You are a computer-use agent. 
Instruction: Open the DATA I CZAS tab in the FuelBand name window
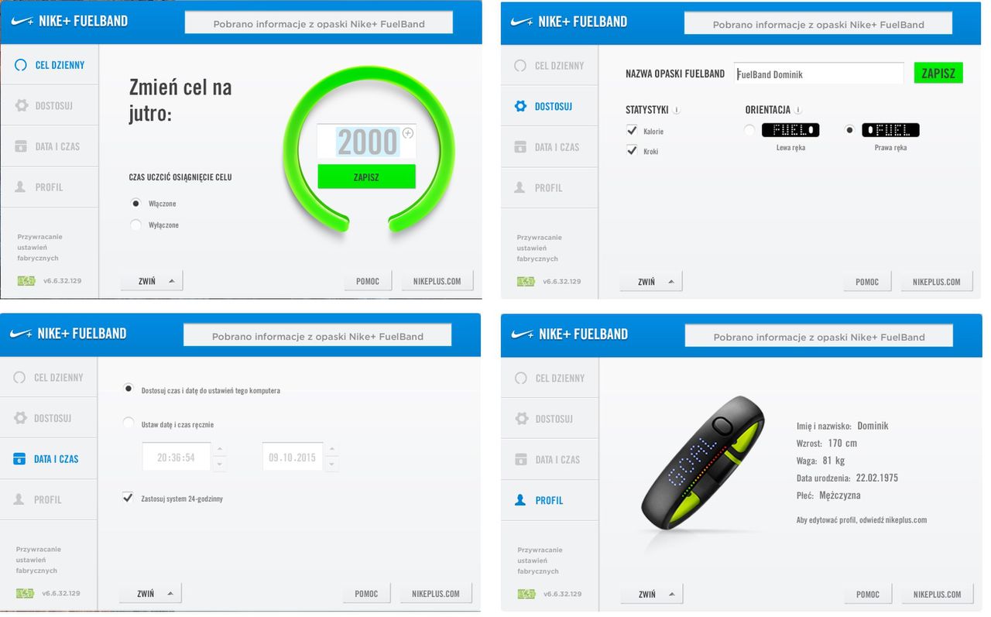click(550, 147)
